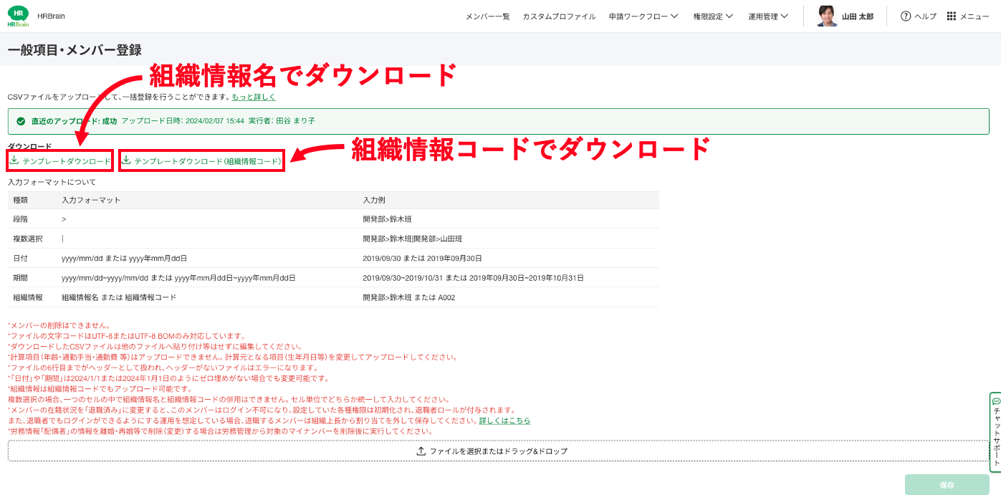Image resolution: width=1001 pixels, height=495 pixels.
Task: Click the ヘルプ text in header
Action: pos(925,16)
